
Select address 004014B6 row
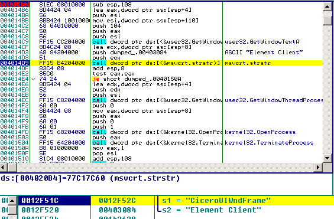pyautogui.click(x=15, y=10)
